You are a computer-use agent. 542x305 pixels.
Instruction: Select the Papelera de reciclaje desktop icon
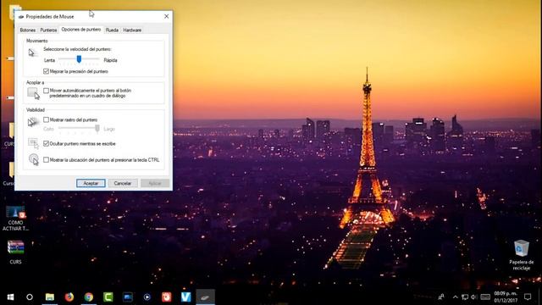(522, 255)
